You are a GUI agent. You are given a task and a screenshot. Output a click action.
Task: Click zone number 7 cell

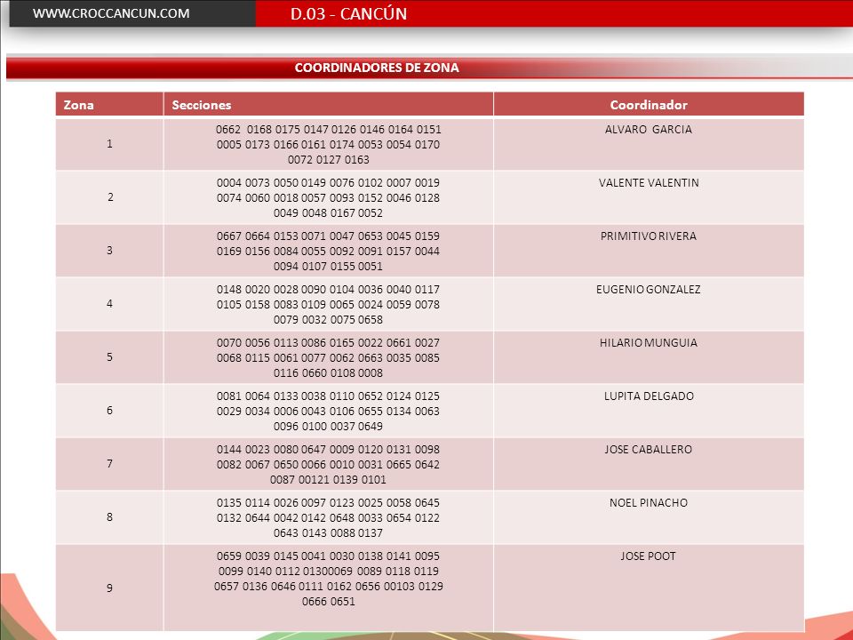[109, 464]
